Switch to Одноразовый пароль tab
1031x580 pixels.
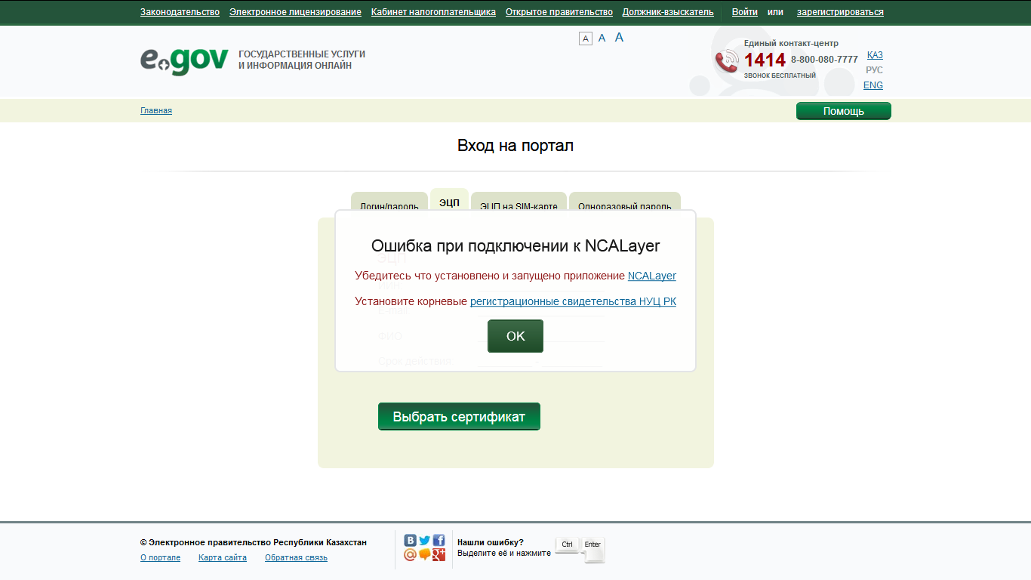[625, 202]
